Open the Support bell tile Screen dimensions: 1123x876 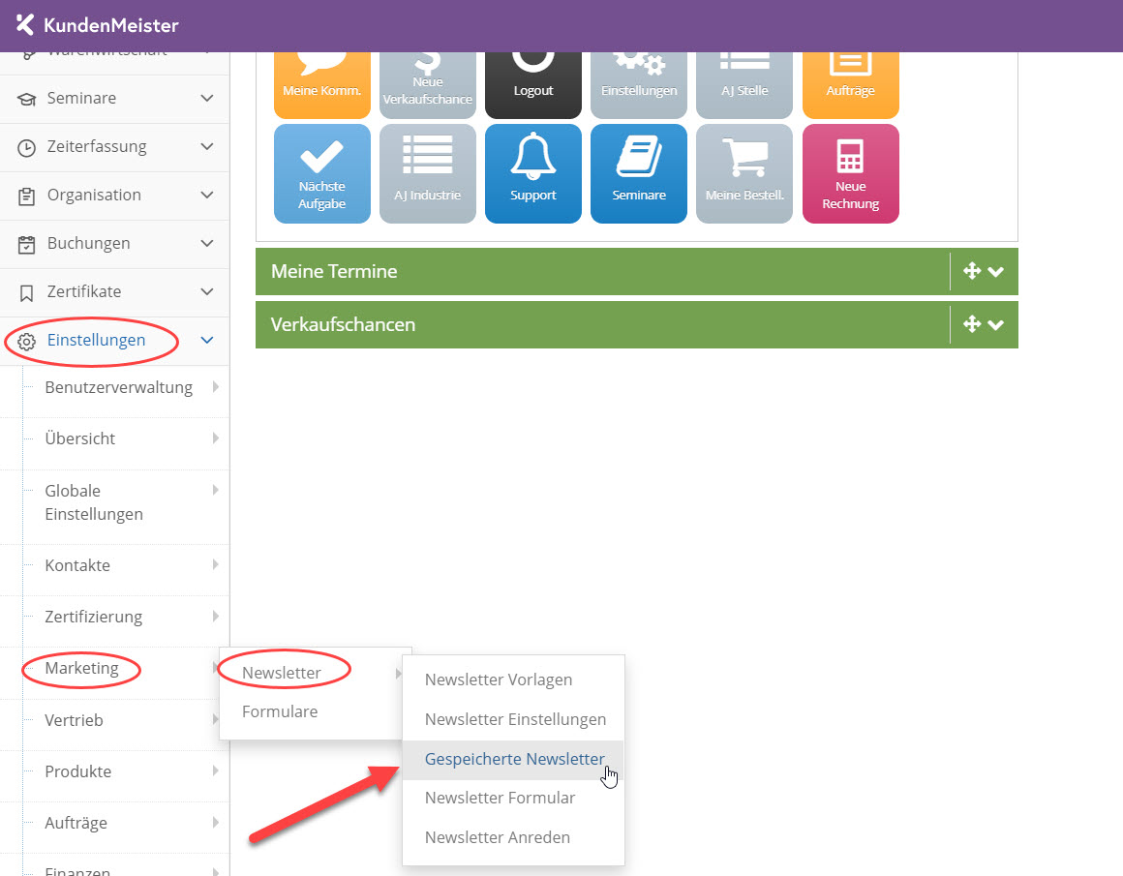click(x=533, y=174)
